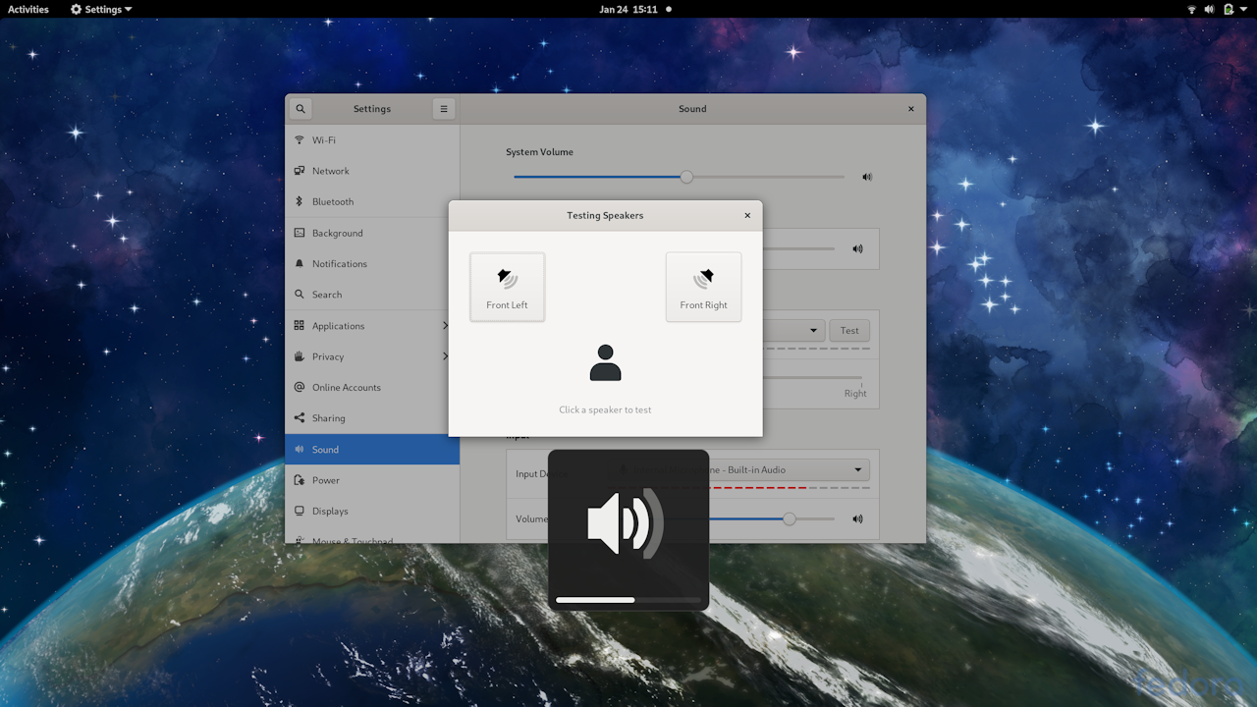Mute using System Volume speaker icon
1257x707 pixels.
point(867,177)
